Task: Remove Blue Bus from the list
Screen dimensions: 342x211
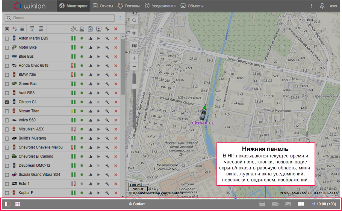Action: click(116, 57)
